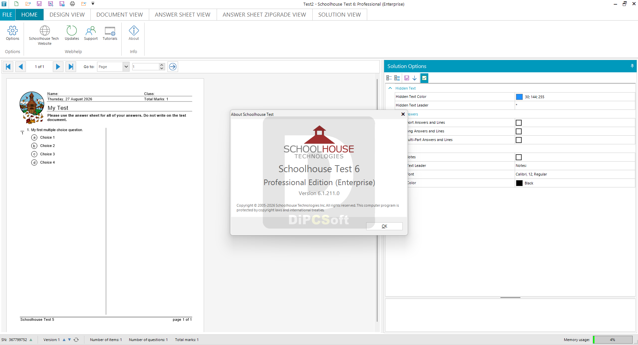Select the HOME ribbon tab
The width and height of the screenshot is (638, 345).
pos(29,15)
